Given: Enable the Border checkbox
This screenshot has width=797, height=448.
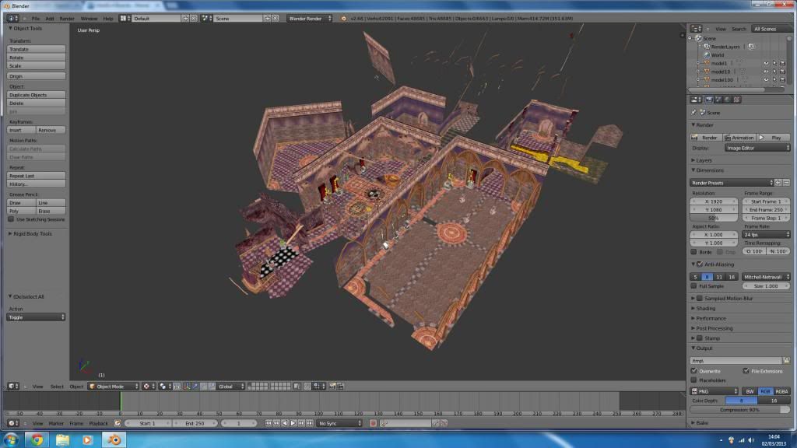Looking at the screenshot, I should pyautogui.click(x=694, y=252).
